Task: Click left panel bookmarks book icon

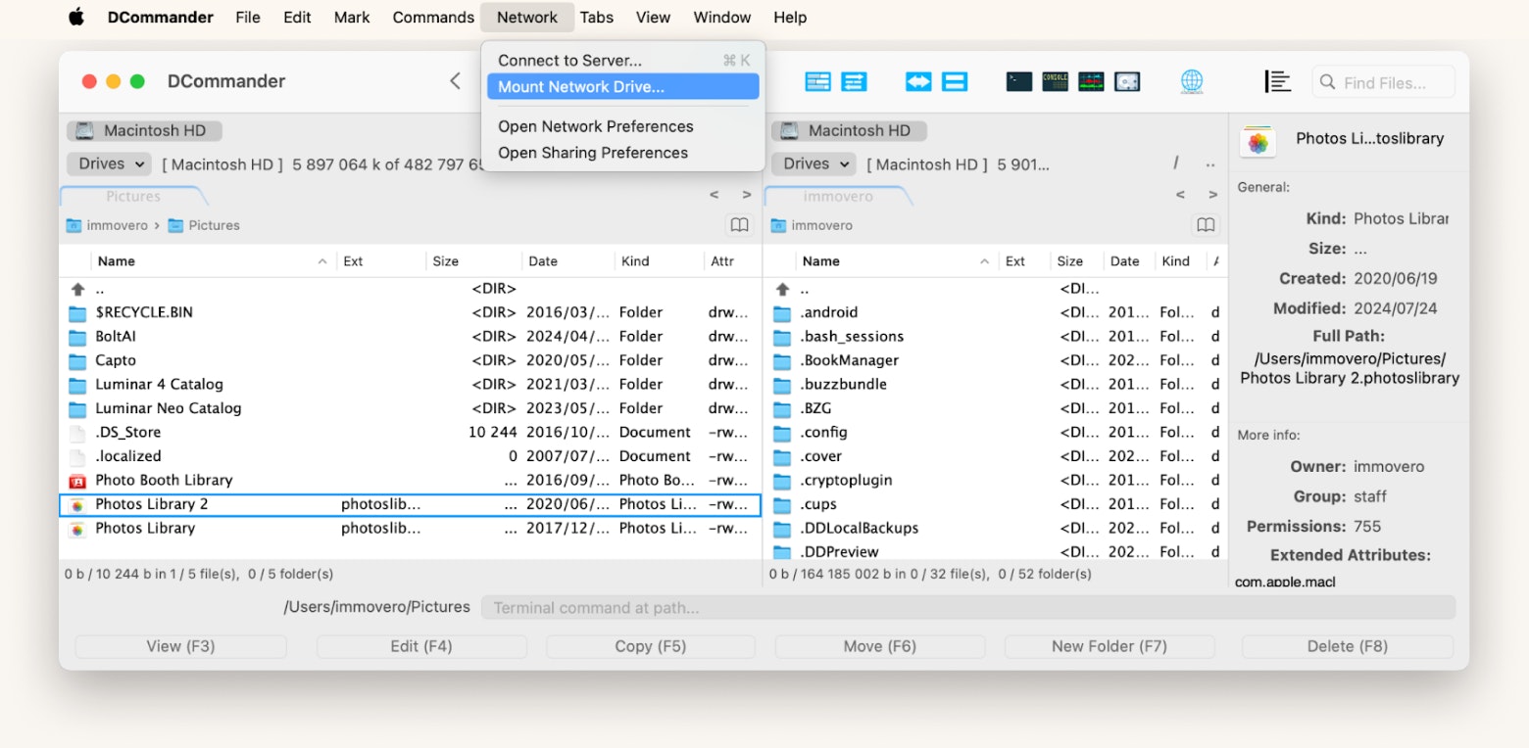Action: (x=740, y=225)
